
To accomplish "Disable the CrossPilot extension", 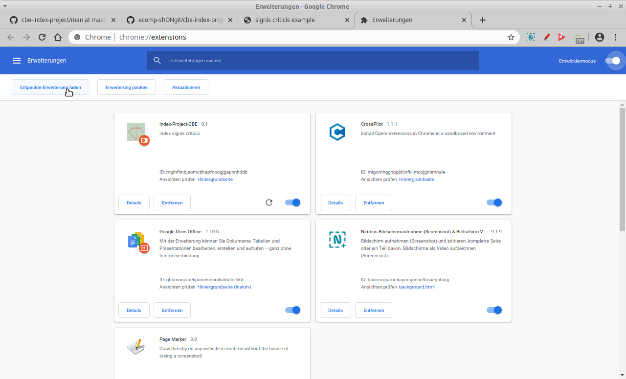I will coord(494,202).
